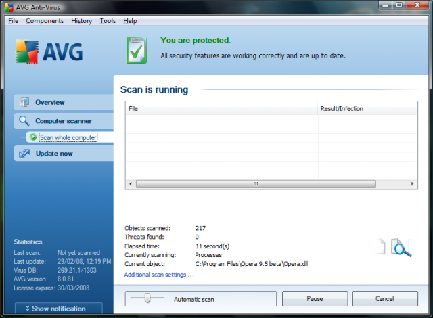
Task: Click the Computer scanner magnifier icon
Action: [x=24, y=121]
